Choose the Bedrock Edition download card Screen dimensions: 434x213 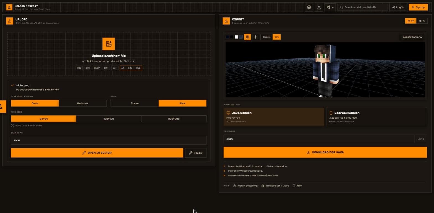click(376, 117)
